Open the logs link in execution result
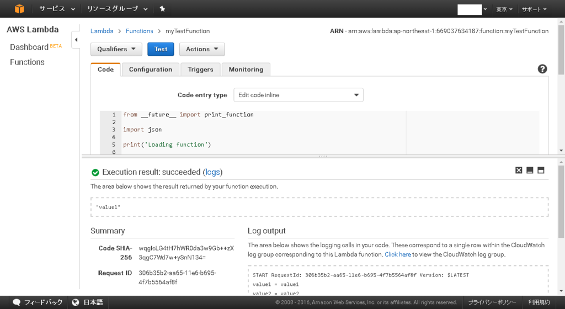Image resolution: width=565 pixels, height=309 pixels. coord(212,172)
